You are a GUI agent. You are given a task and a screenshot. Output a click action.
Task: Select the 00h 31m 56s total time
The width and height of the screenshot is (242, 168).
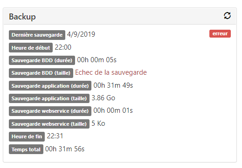pyautogui.click(x=65, y=149)
